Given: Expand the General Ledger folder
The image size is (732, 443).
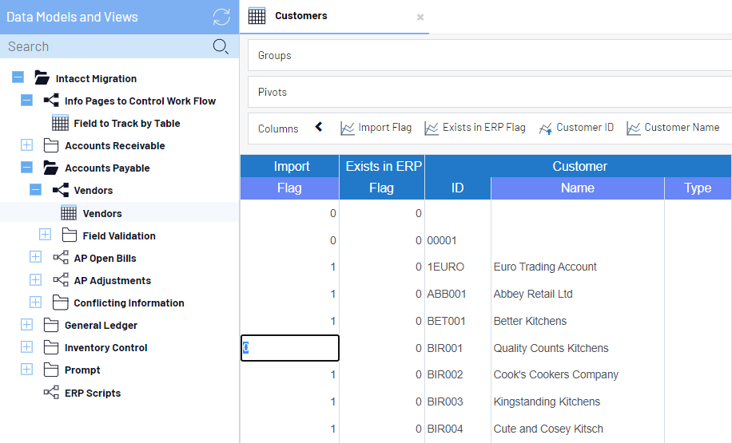Looking at the screenshot, I should coord(26,325).
